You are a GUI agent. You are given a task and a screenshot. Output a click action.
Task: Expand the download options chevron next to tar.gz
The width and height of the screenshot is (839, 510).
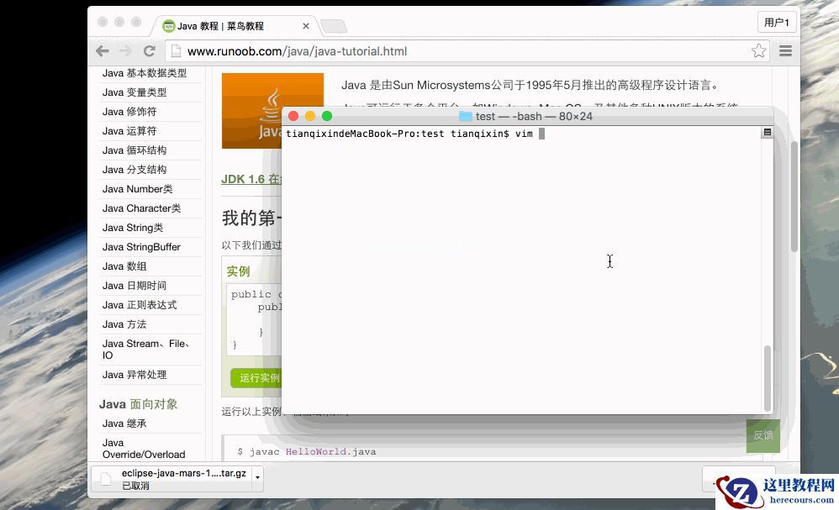pyautogui.click(x=257, y=479)
